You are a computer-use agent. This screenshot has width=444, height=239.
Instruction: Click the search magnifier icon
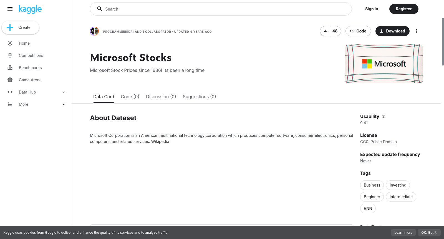[x=100, y=9]
